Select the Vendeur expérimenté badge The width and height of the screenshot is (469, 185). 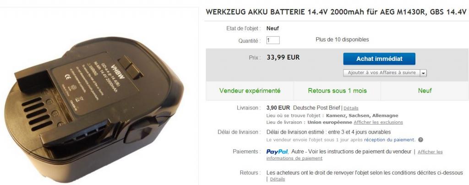250,91
